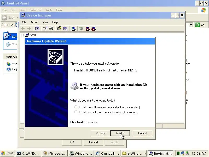Click the Device Manager forward arrow

pyautogui.click(x=29, y=29)
